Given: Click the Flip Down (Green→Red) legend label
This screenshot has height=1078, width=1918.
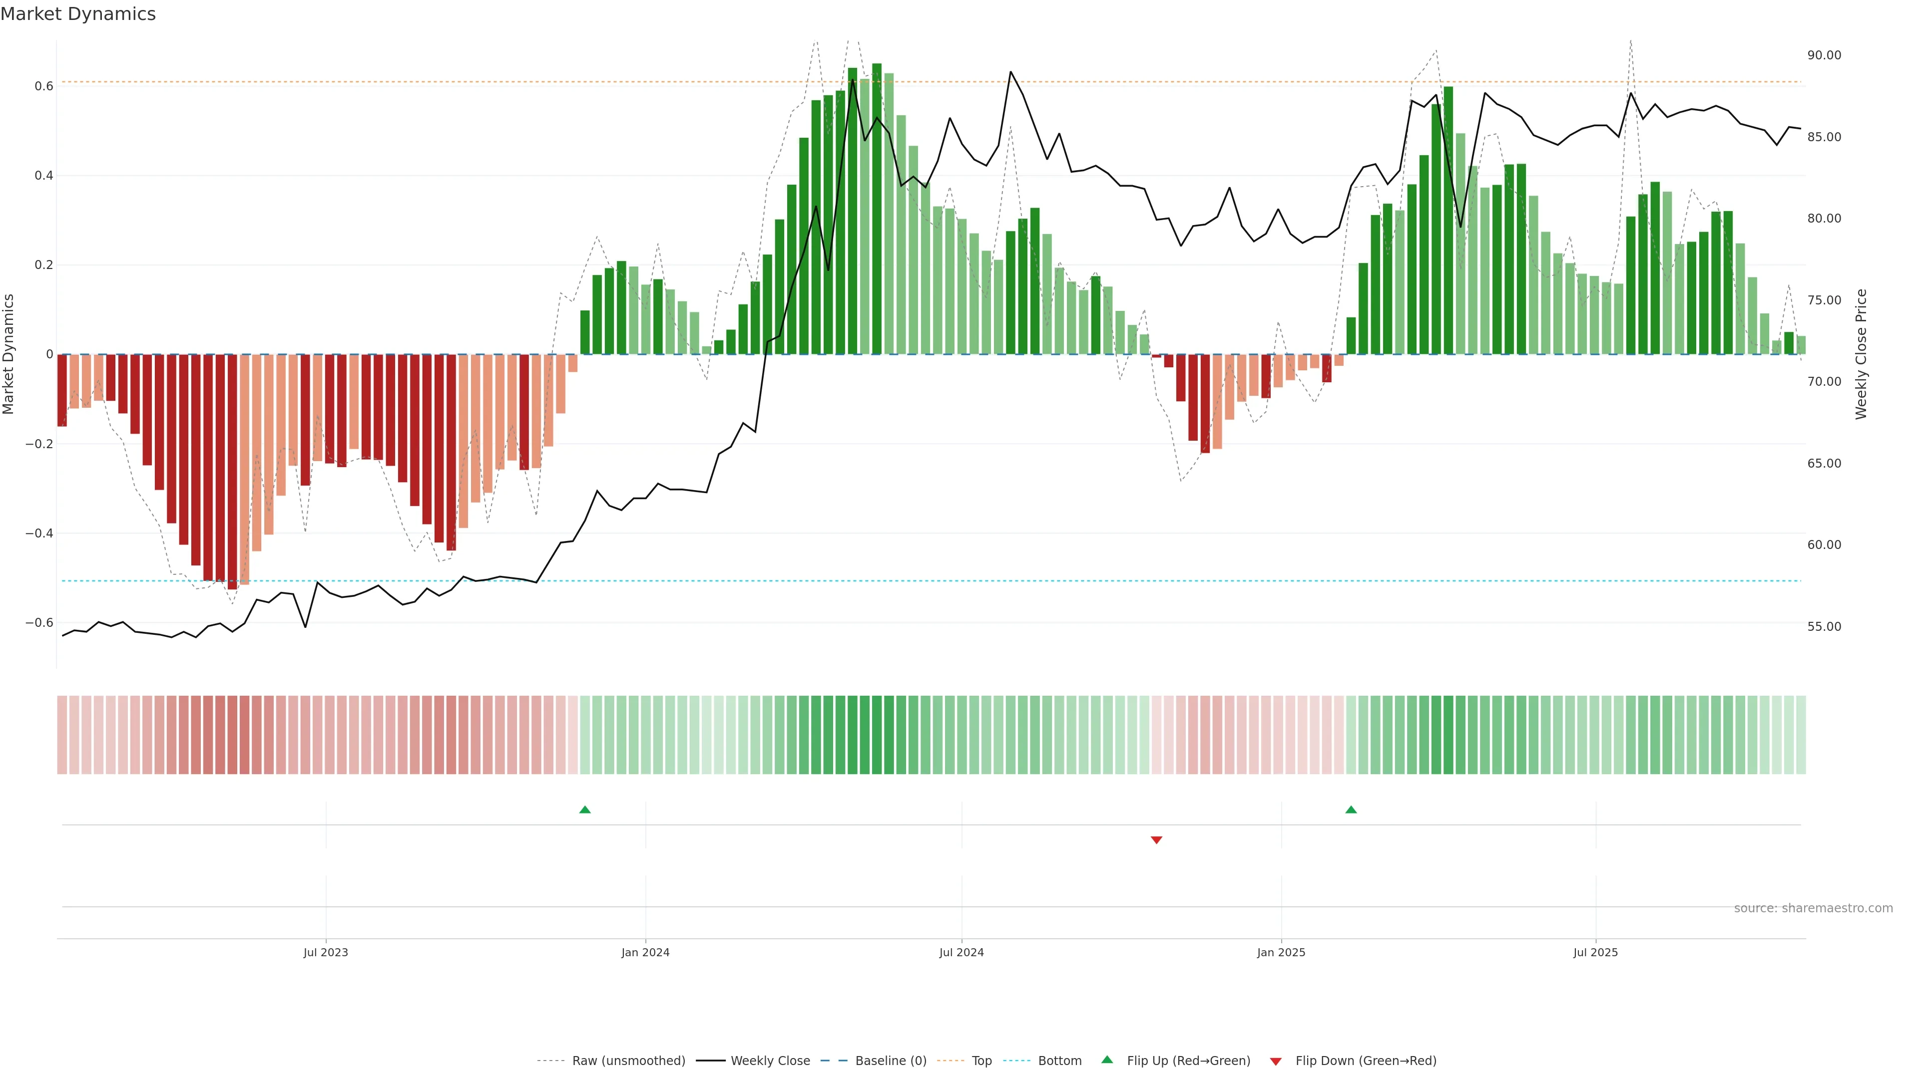Looking at the screenshot, I should [x=1366, y=1061].
